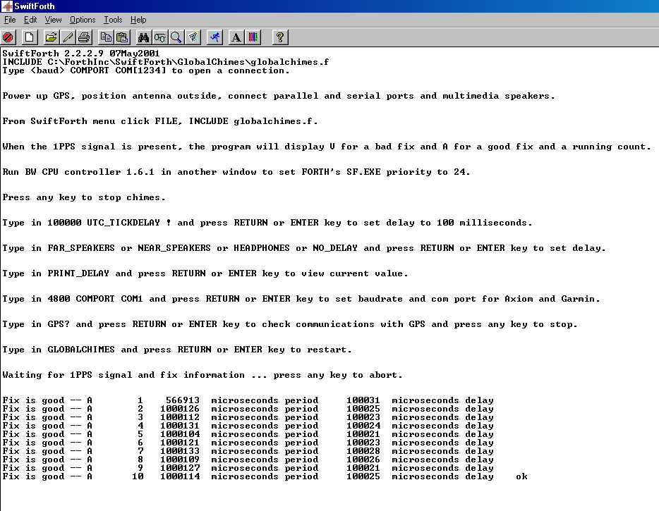Open the Options menu
This screenshot has width=659, height=511.
83,20
